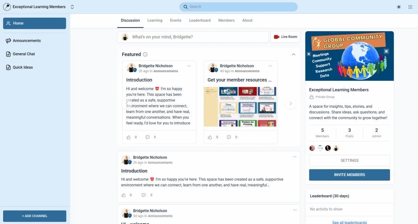This screenshot has height=224, width=418.
Task: Switch to the Leaderboard tab
Action: (200, 20)
